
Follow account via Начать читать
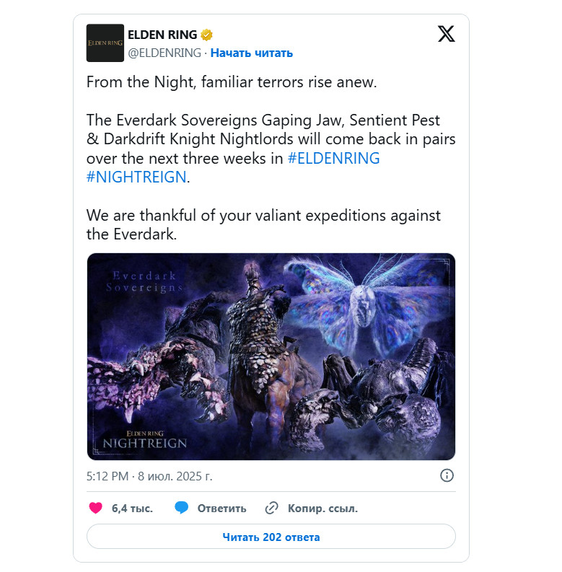[x=252, y=53]
